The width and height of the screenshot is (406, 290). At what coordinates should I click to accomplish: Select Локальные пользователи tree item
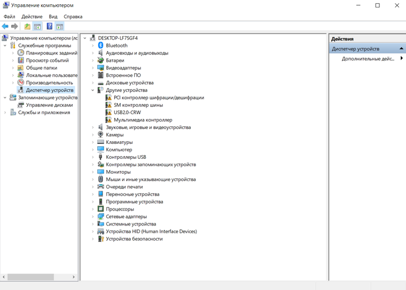click(51, 75)
